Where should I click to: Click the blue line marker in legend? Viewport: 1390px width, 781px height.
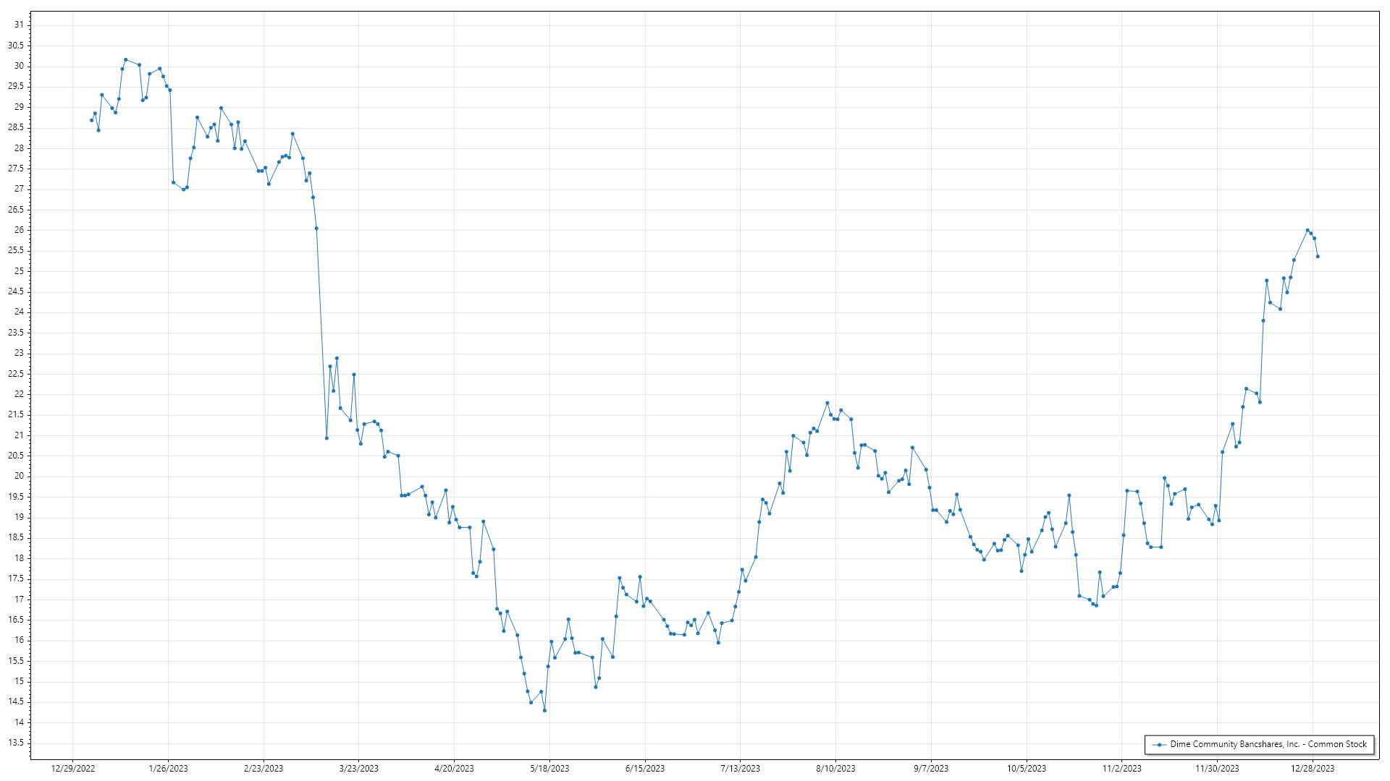point(1160,744)
